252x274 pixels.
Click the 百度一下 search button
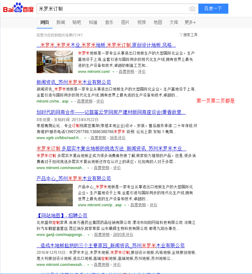point(213,9)
